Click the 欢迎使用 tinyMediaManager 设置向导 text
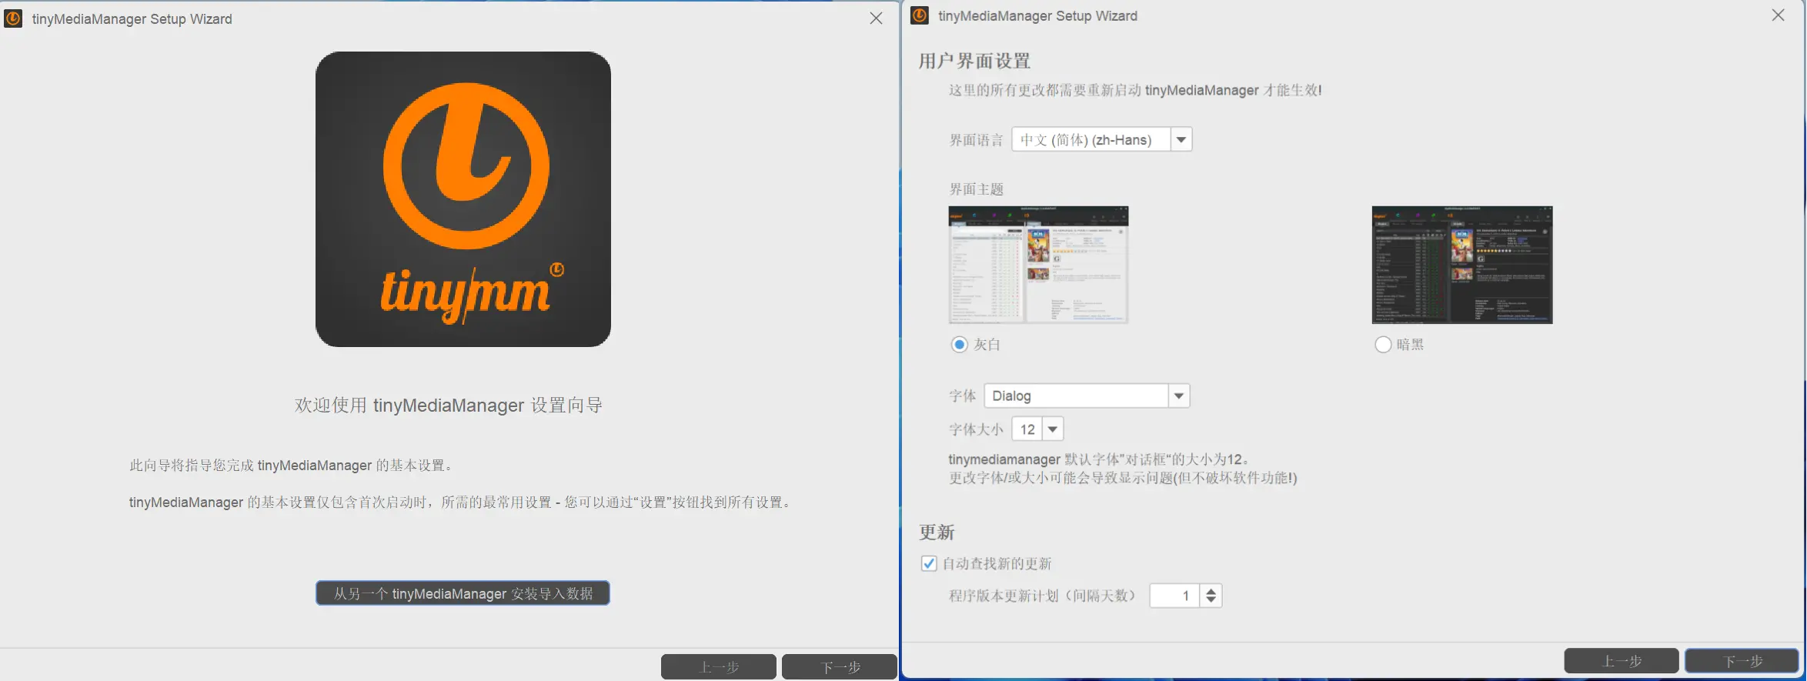Screen dimensions: 1807x681 (x=449, y=406)
